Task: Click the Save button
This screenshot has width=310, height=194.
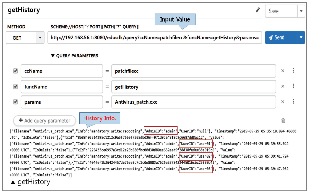Action: [281, 11]
